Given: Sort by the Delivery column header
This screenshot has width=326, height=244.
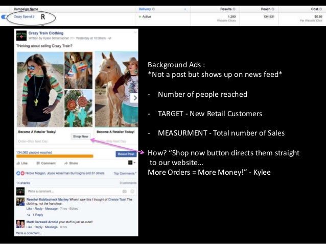Looking at the screenshot, I should 145,9.
